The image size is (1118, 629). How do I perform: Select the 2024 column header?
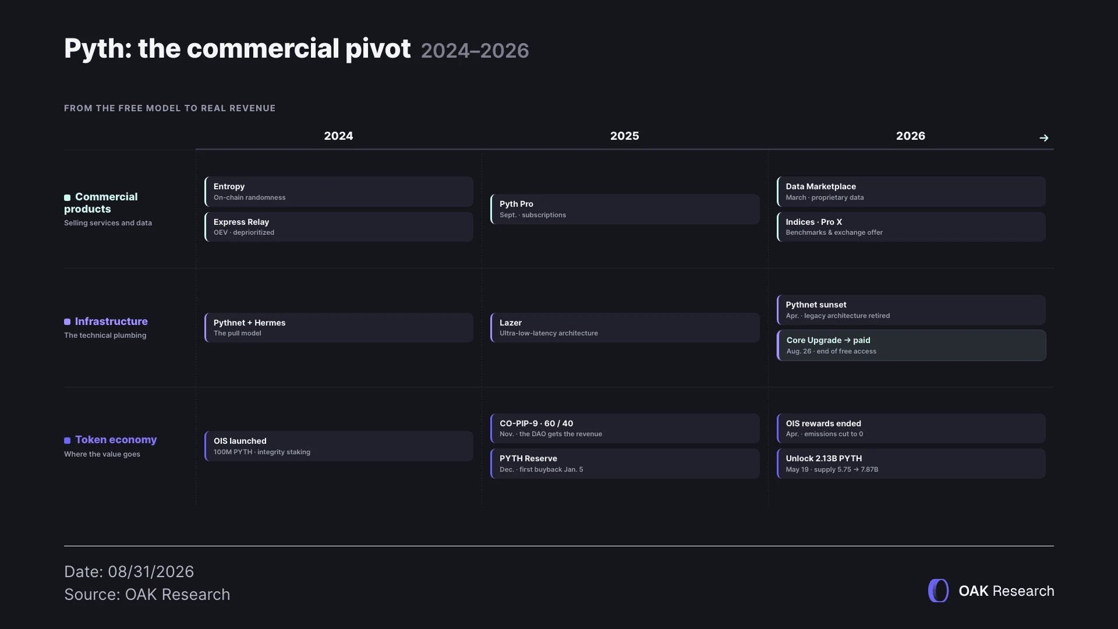pyautogui.click(x=338, y=136)
